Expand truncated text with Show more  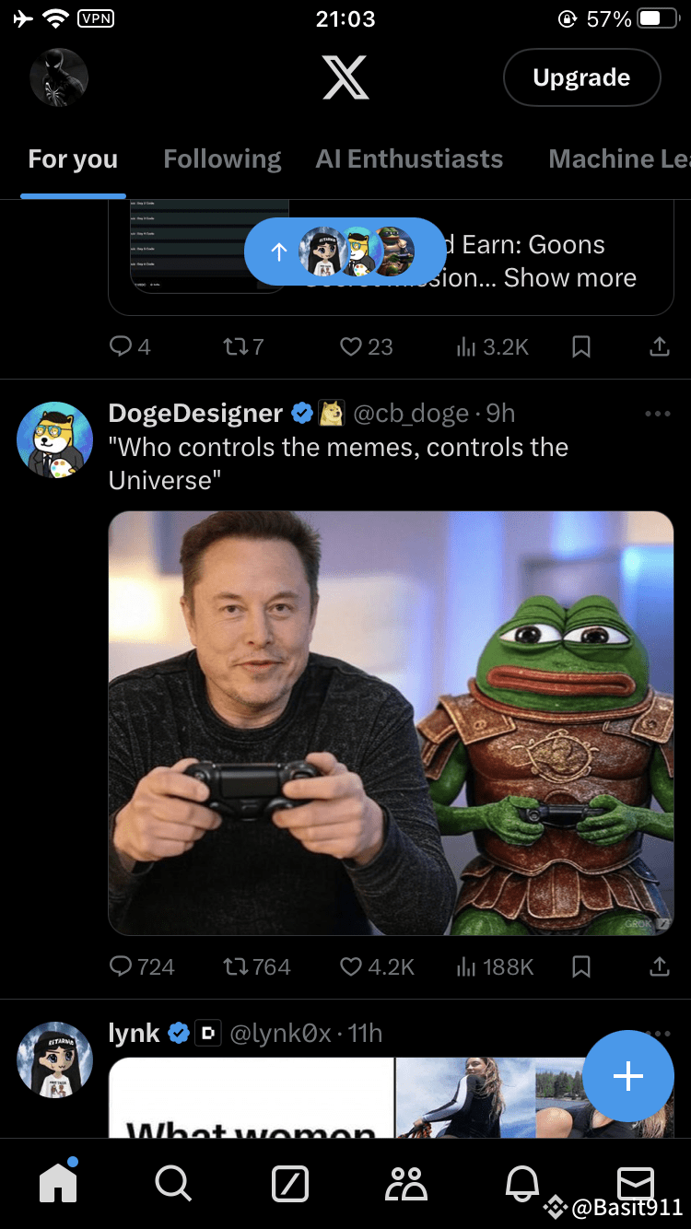click(569, 278)
